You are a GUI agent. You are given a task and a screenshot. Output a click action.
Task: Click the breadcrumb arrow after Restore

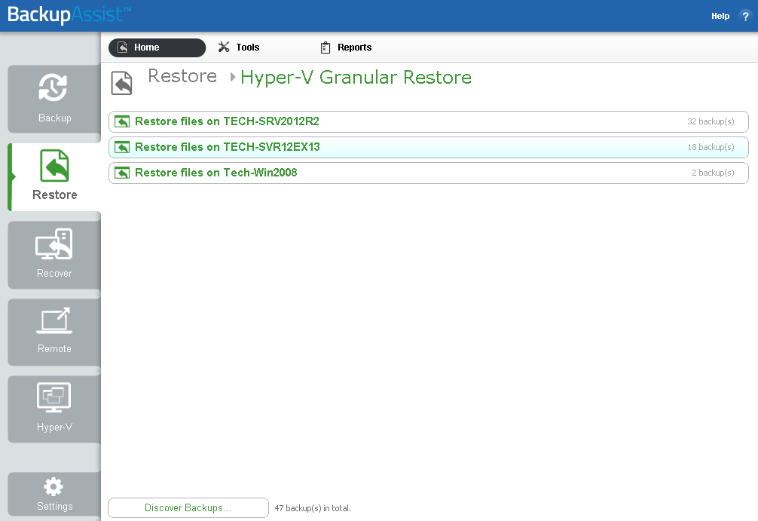(233, 77)
